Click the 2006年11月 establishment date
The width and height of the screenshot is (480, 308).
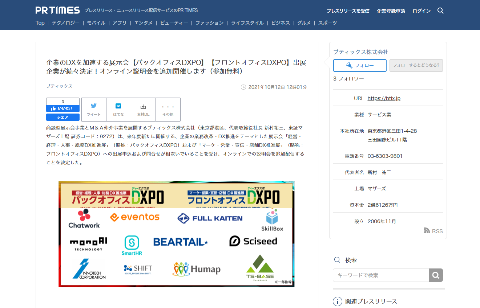382,221
